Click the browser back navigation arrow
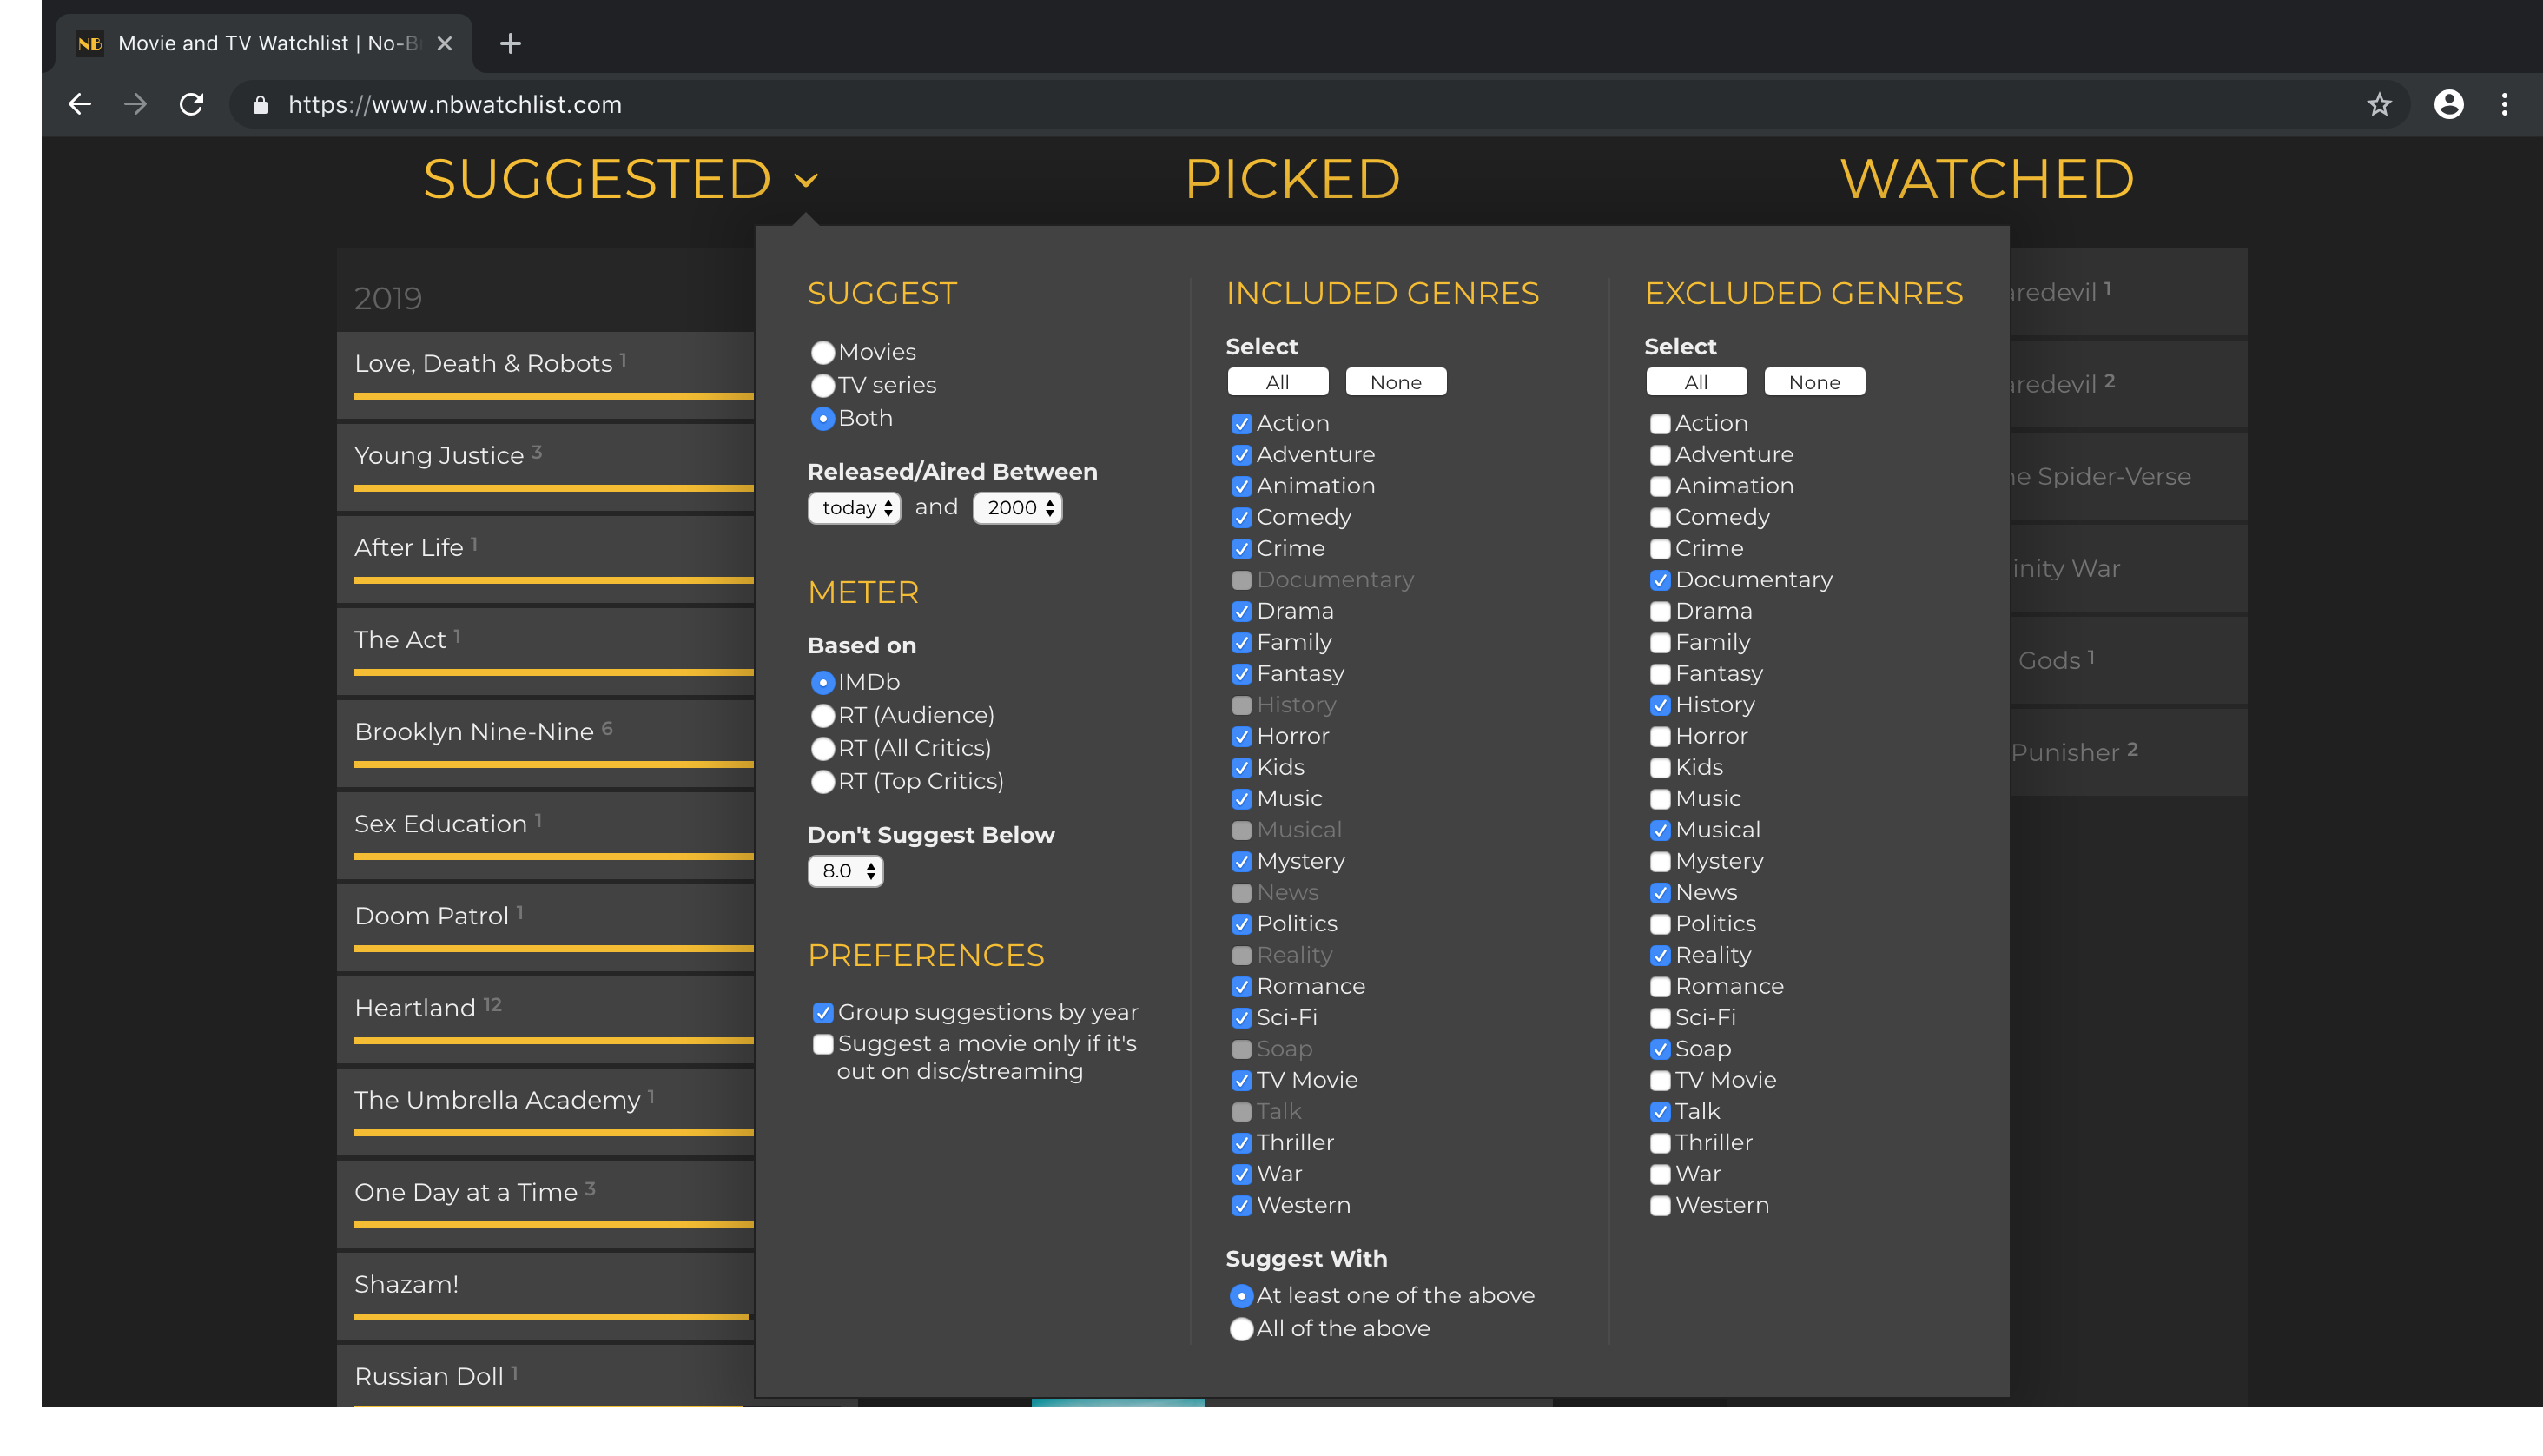2543x1456 pixels. [x=79, y=104]
